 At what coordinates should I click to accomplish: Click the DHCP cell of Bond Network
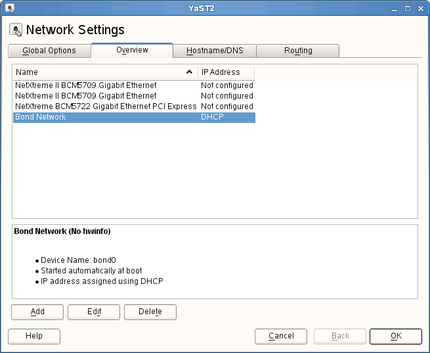(212, 117)
